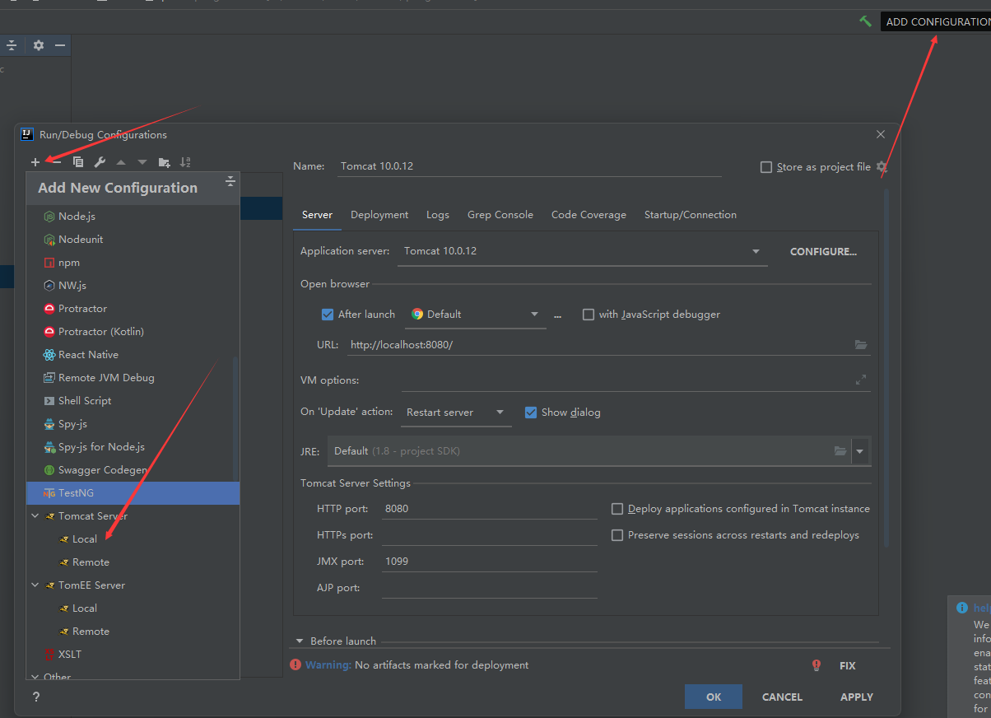Select the Protractor (Kotlin) configuration type
The width and height of the screenshot is (991, 718).
coord(133,332)
